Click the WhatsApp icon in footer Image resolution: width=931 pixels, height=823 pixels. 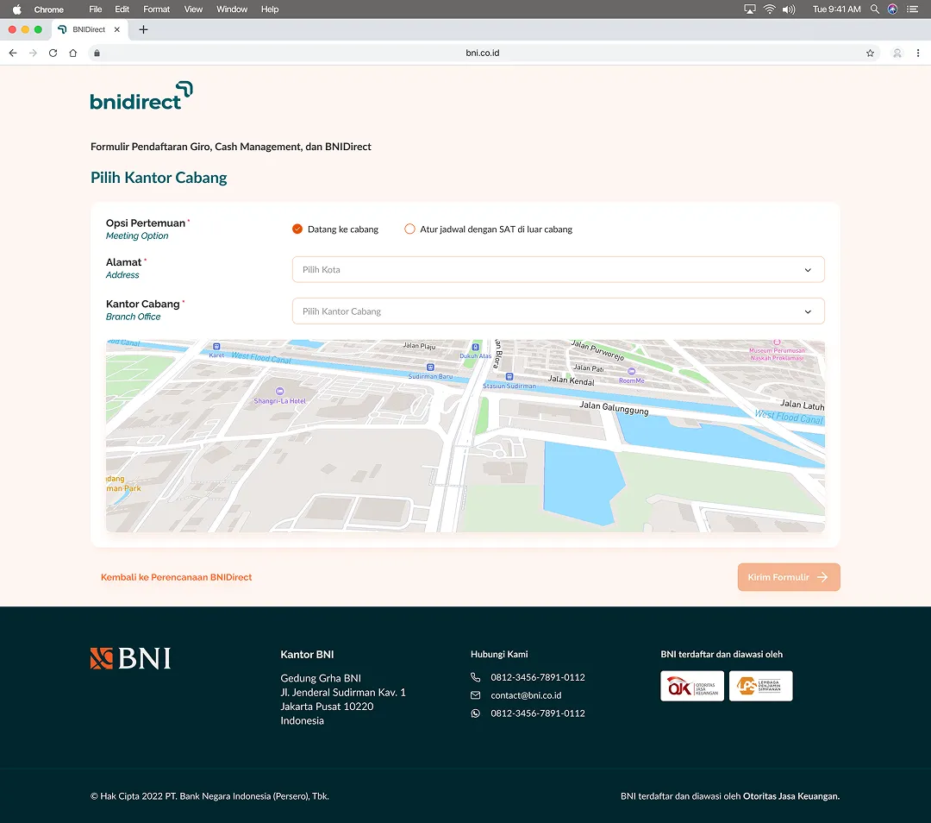click(x=475, y=713)
